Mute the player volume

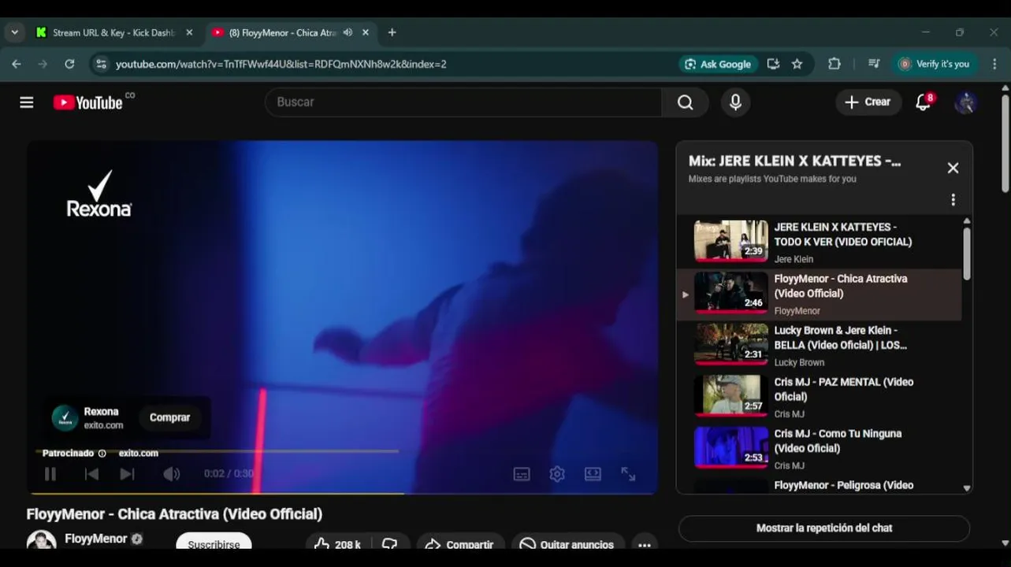(x=171, y=474)
